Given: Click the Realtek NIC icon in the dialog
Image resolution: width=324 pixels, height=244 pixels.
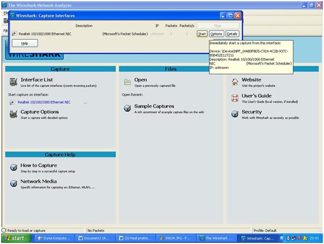Looking at the screenshot, I should (x=14, y=33).
